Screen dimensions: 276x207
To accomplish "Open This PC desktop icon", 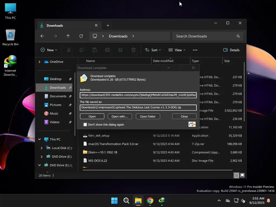I will [x=11, y=11].
